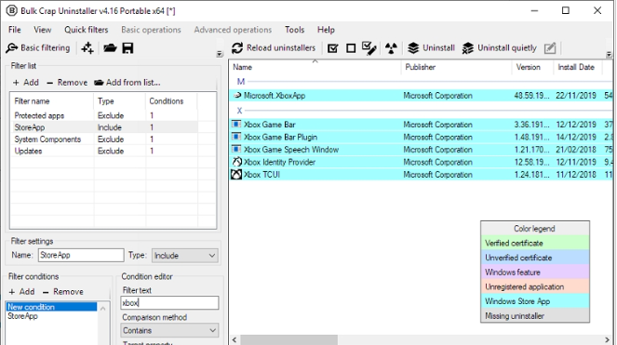The width and height of the screenshot is (617, 345).
Task: Select New condition list item
Action: click(51, 307)
